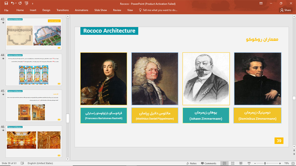296x166 pixels.
Task: Click the 78% zoom level
Action: (286, 163)
